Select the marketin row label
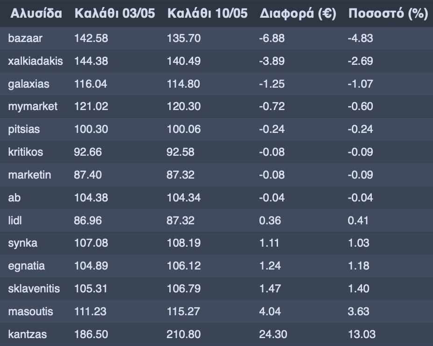 pos(29,175)
